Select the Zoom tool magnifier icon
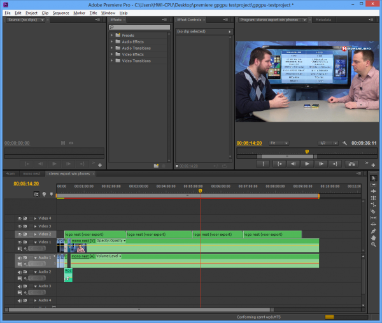382x323 pixels. coord(374,245)
